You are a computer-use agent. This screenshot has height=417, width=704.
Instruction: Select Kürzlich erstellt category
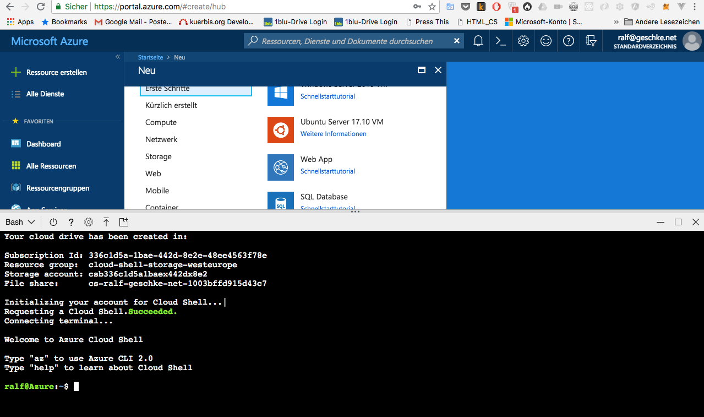(x=171, y=105)
